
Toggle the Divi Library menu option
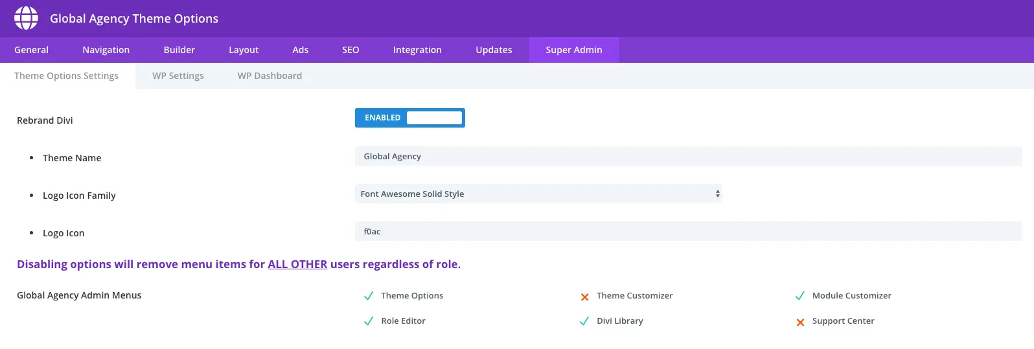click(584, 321)
